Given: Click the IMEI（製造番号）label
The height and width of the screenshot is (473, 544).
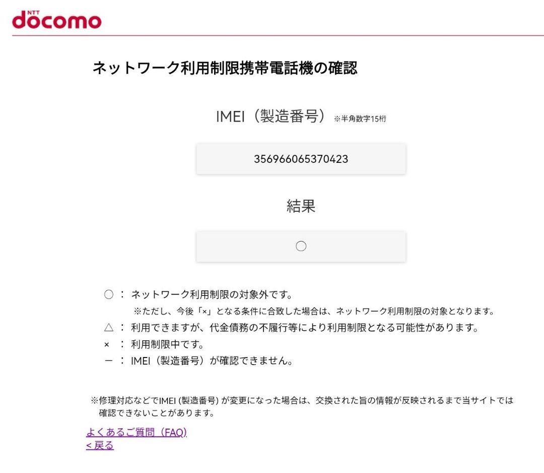Looking at the screenshot, I should 271,115.
